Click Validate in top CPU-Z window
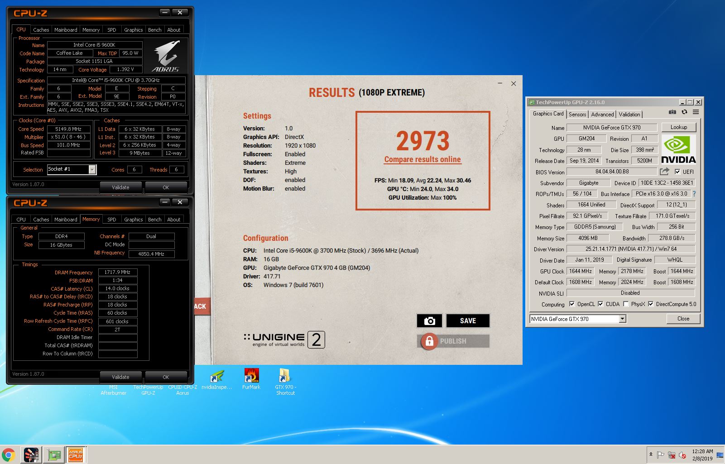Screen dimensions: 725x464 pyautogui.click(x=120, y=187)
